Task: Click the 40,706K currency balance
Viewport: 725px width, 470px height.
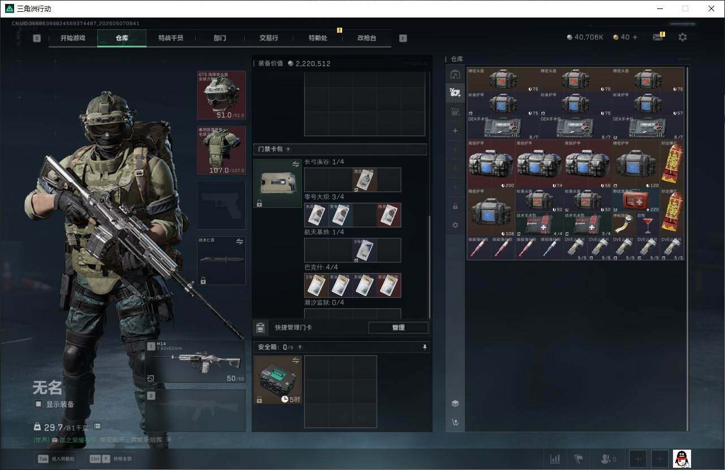Action: tap(585, 37)
